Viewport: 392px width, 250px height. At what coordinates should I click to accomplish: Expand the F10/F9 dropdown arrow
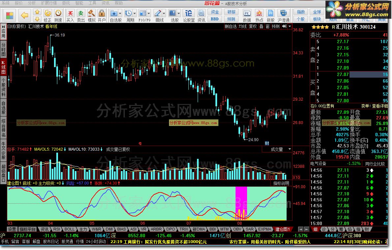(149, 13)
